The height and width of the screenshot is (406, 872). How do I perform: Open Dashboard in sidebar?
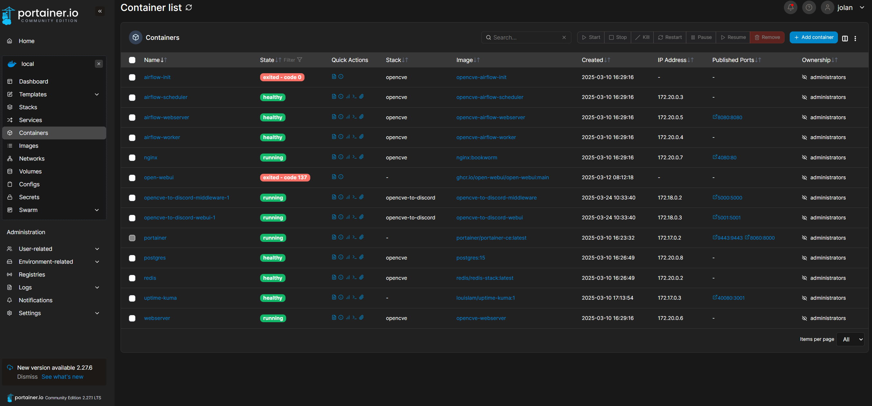click(54, 82)
